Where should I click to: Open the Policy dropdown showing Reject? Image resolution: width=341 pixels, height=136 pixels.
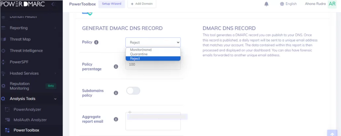click(x=153, y=42)
